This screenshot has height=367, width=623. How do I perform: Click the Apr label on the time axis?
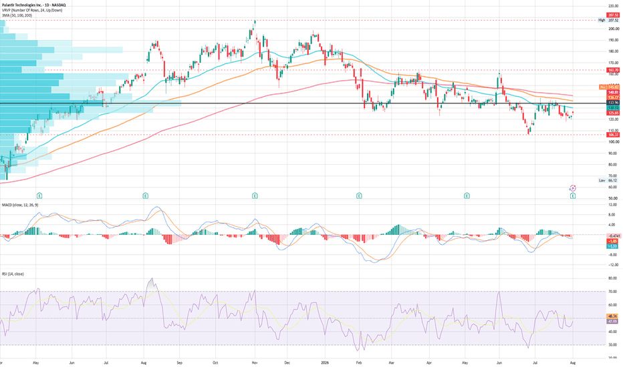click(x=428, y=362)
